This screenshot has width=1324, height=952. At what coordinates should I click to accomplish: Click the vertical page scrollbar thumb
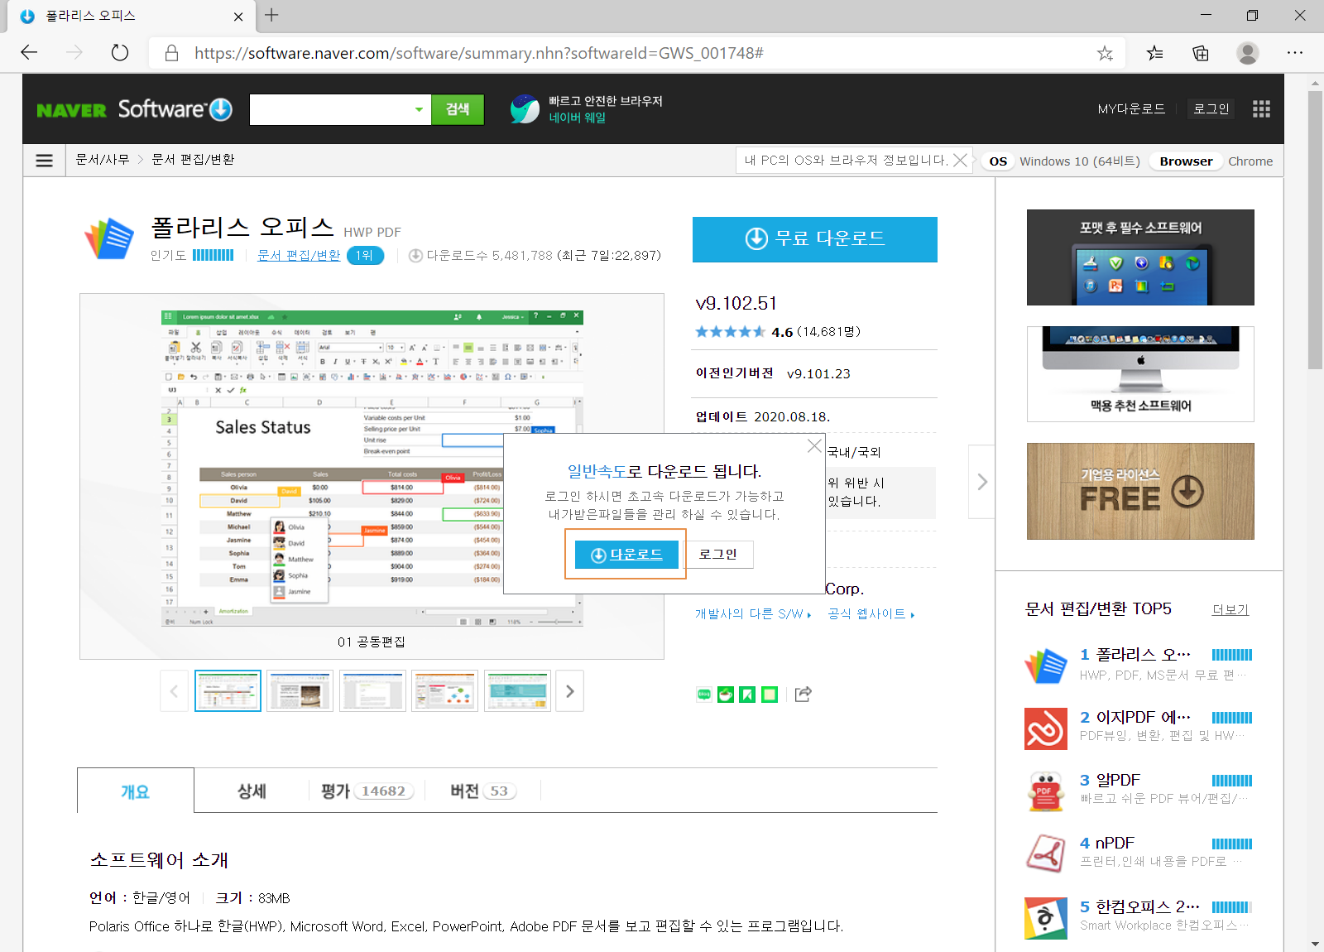tap(1315, 229)
